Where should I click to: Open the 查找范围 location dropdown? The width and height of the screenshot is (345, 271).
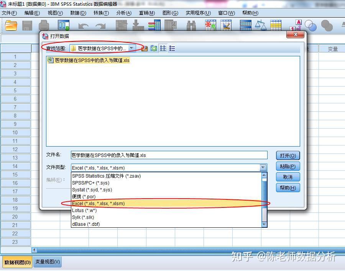point(132,48)
